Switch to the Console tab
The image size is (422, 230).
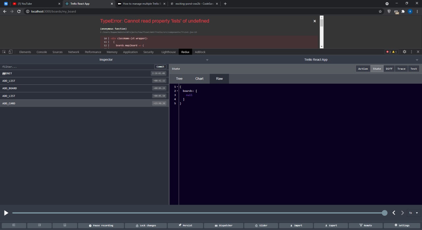coord(42,52)
